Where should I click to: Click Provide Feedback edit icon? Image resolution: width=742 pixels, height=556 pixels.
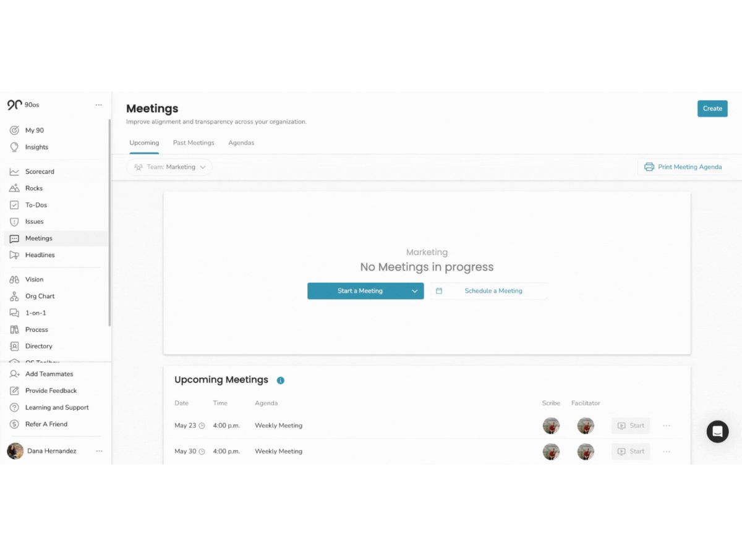14,391
